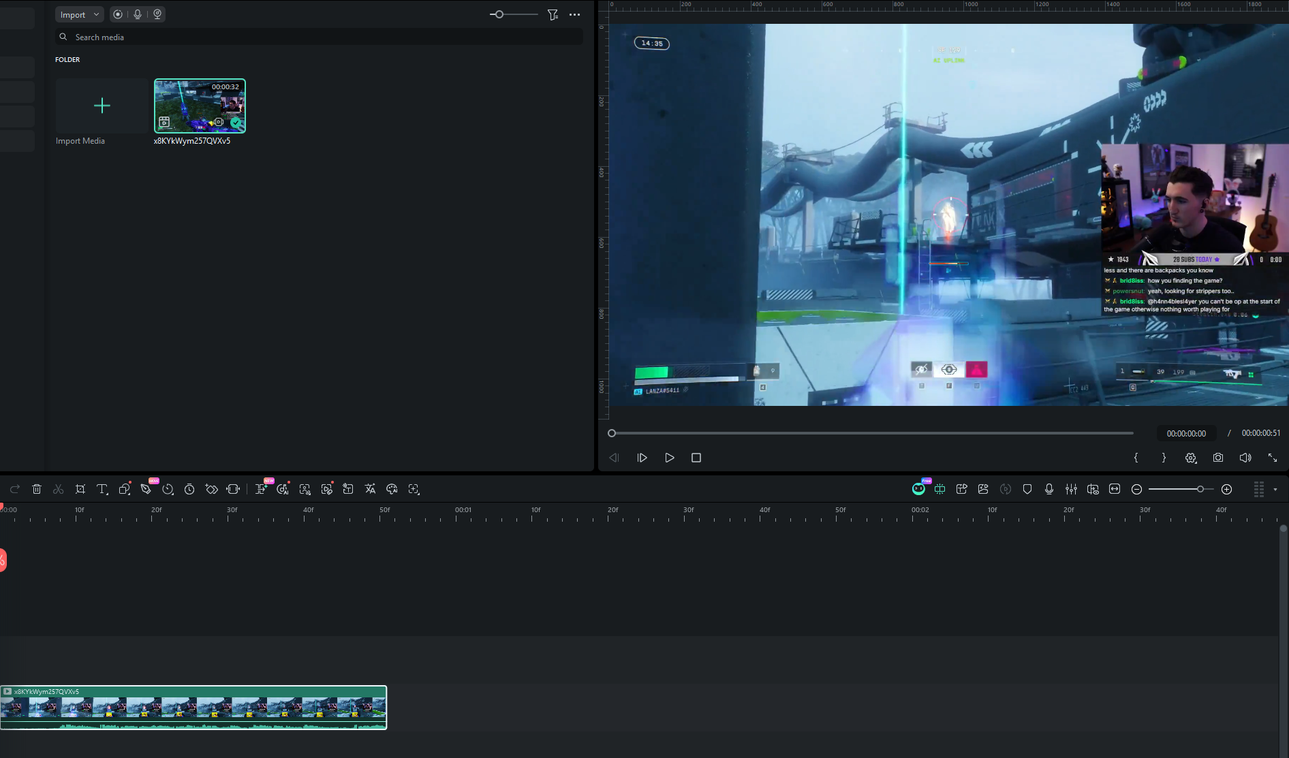Click the timeline vertical scrollbar
1289x758 pixels.
[1284, 640]
